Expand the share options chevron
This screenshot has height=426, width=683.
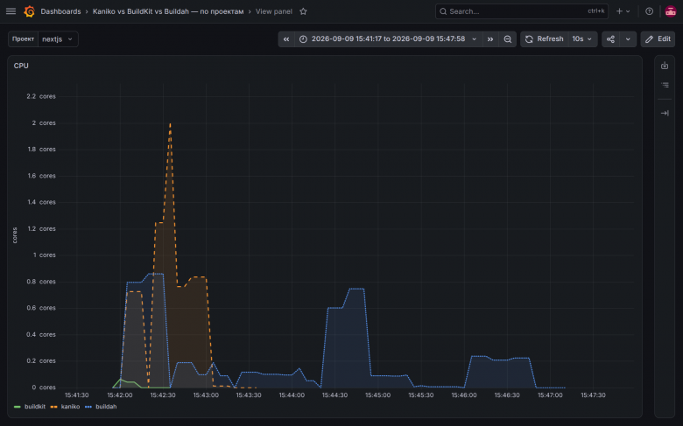coord(628,39)
